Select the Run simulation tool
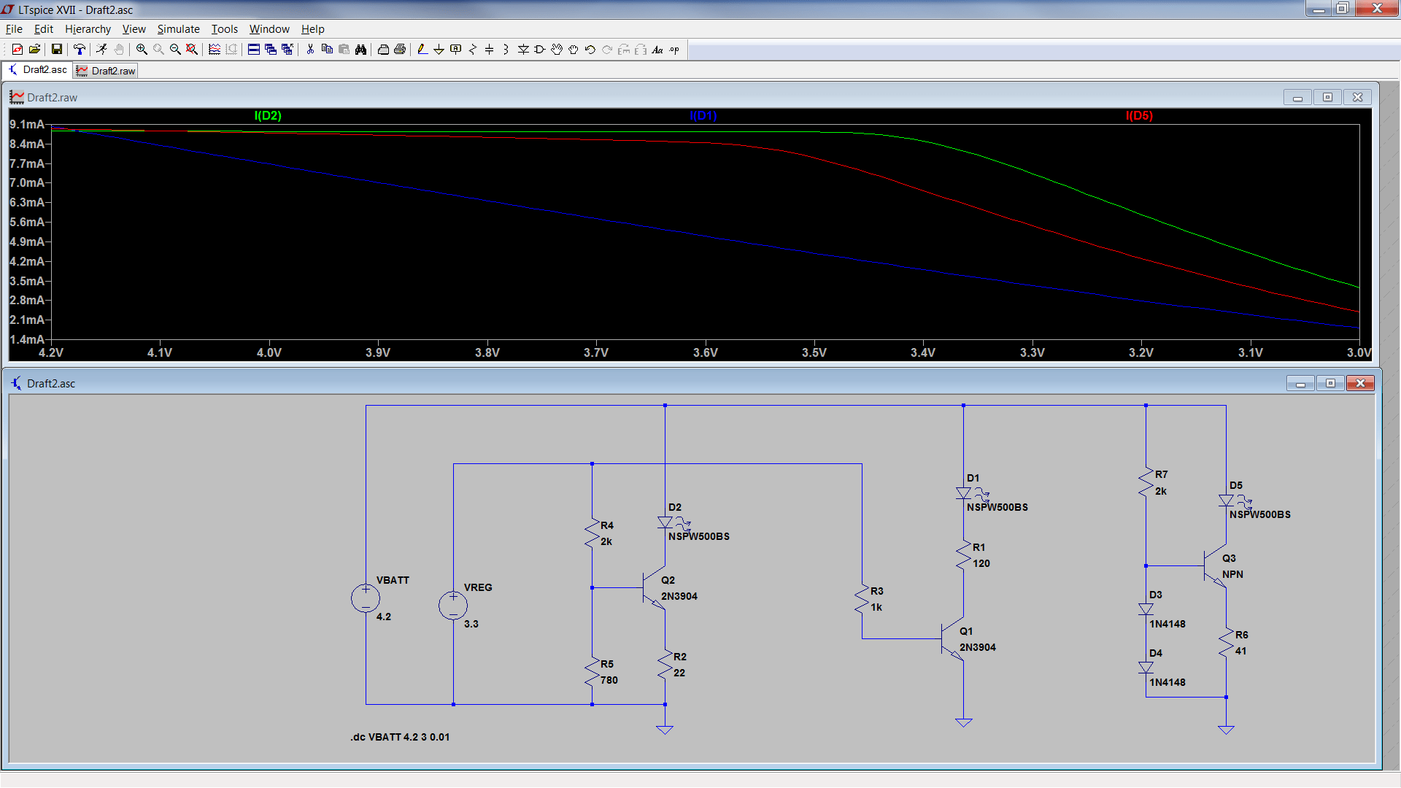Viewport: 1401px width, 788px height. tap(103, 50)
